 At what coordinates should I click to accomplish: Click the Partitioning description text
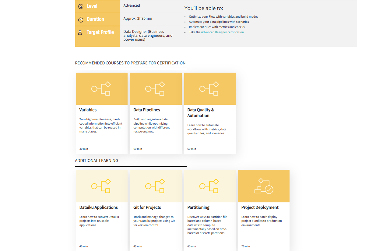click(208, 225)
